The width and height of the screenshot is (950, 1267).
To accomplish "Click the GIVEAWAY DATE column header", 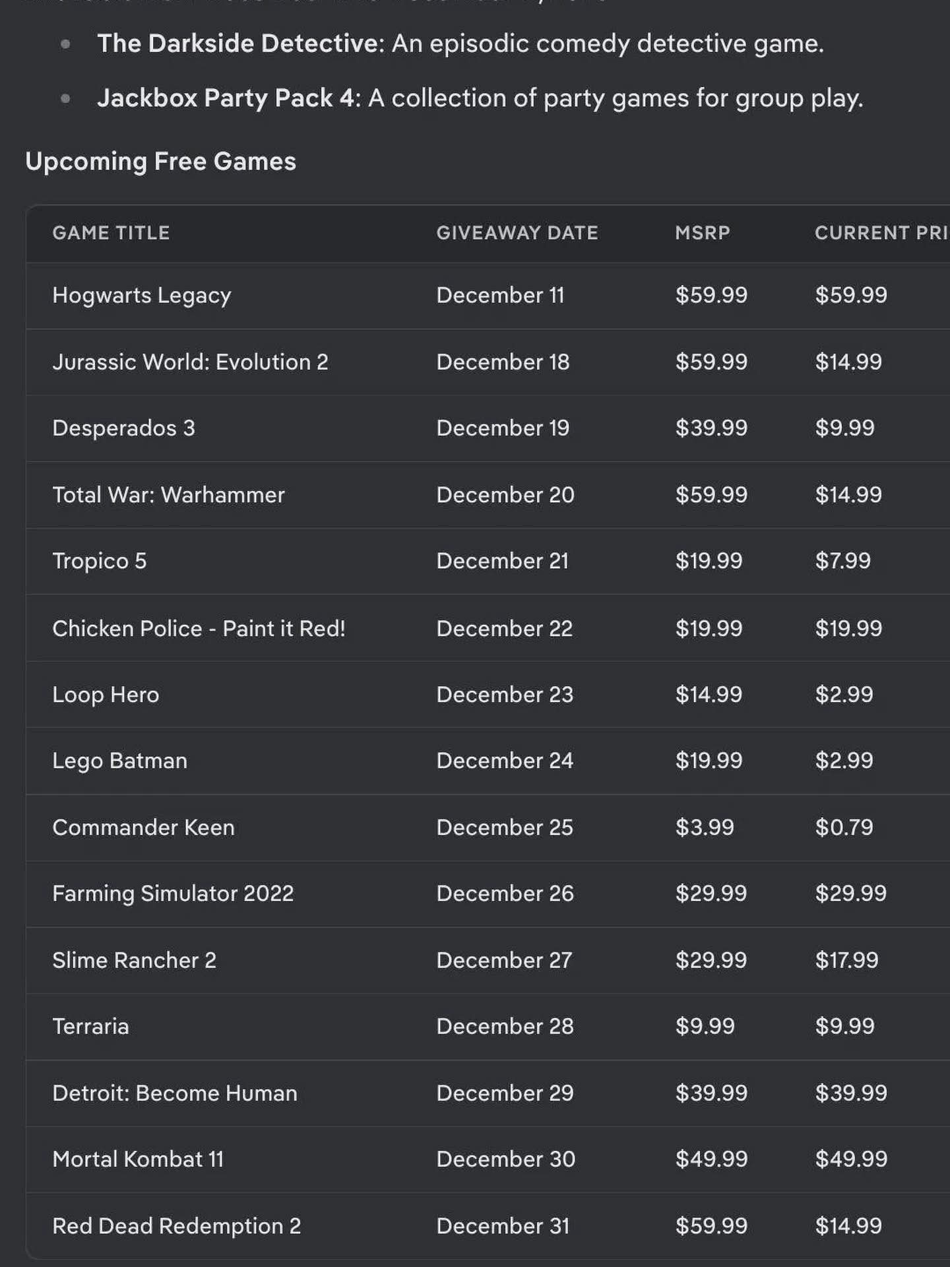I will (517, 233).
